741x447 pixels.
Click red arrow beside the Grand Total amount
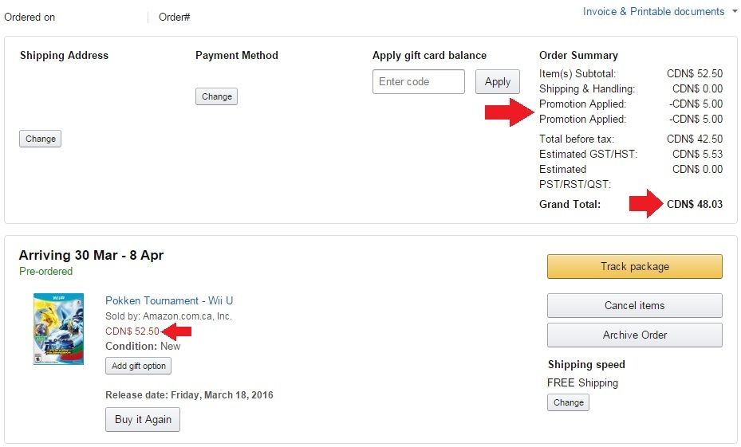tap(647, 204)
